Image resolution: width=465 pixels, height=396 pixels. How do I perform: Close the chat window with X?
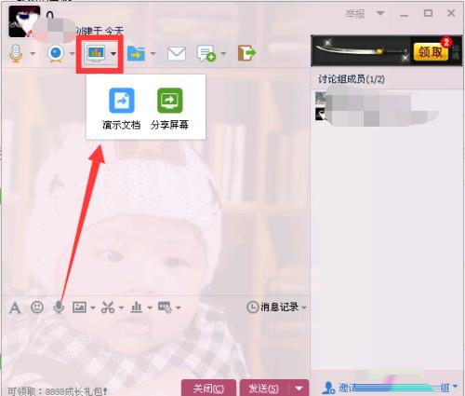pyautogui.click(x=451, y=13)
